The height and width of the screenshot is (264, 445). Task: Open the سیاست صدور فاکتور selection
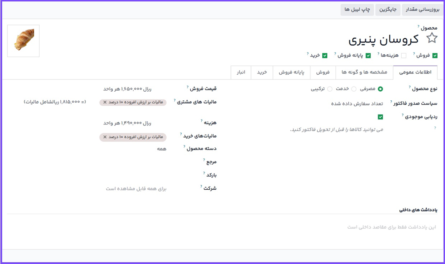[357, 104]
